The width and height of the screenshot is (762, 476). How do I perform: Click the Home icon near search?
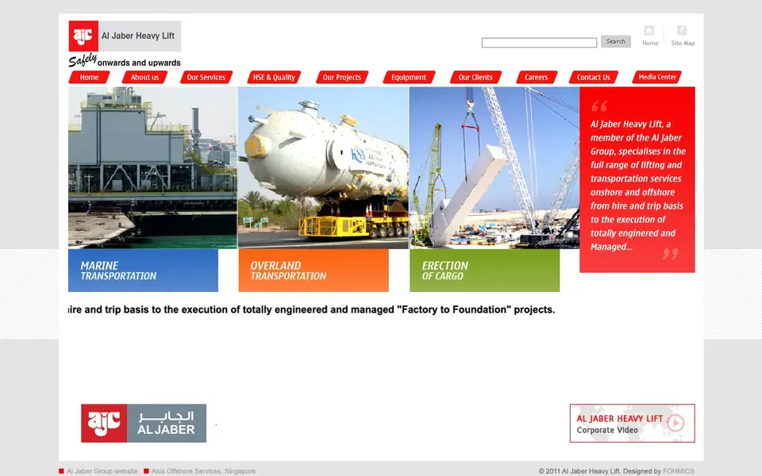pos(649,31)
